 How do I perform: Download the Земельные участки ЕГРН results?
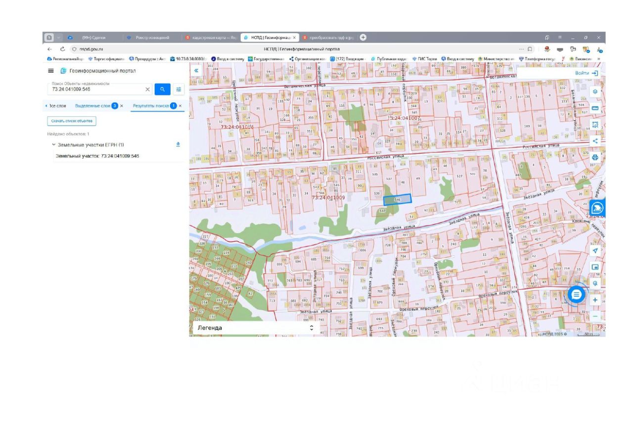click(178, 144)
